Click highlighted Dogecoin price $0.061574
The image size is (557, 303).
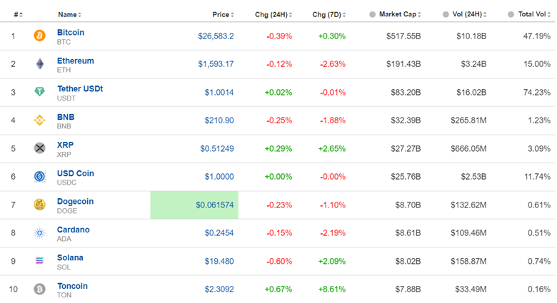[215, 205]
